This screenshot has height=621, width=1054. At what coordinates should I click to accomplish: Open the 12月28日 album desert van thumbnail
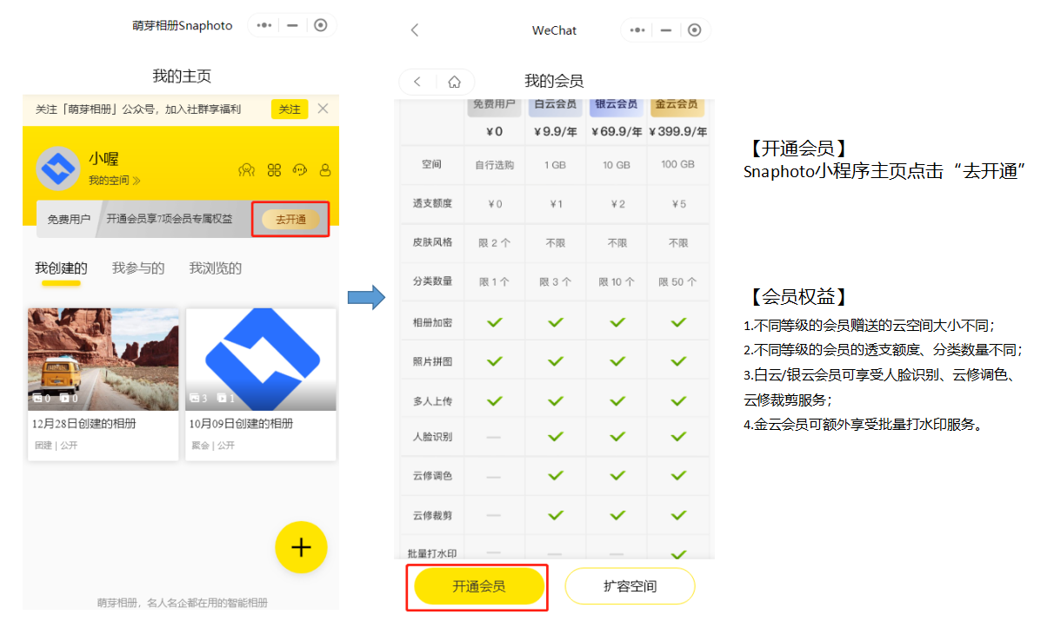pos(103,360)
